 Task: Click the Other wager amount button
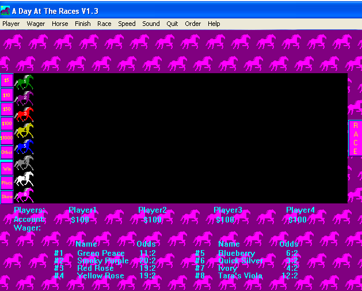point(7,152)
